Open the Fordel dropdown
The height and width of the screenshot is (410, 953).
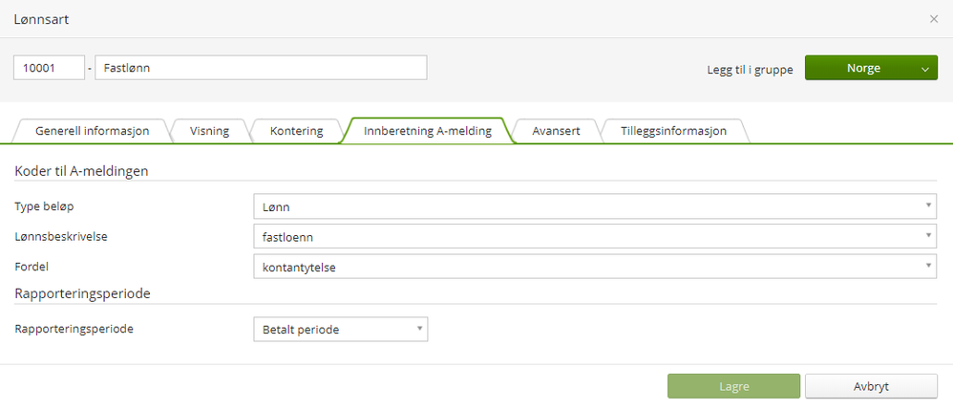(x=592, y=267)
